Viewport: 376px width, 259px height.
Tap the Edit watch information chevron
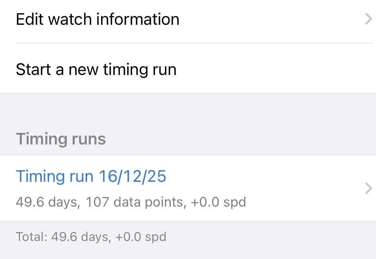(368, 20)
